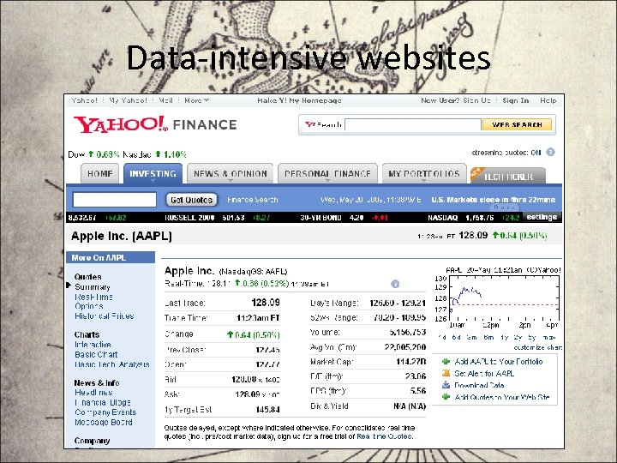Switch to News & Opinion tab
The width and height of the screenshot is (617, 463).
click(231, 173)
